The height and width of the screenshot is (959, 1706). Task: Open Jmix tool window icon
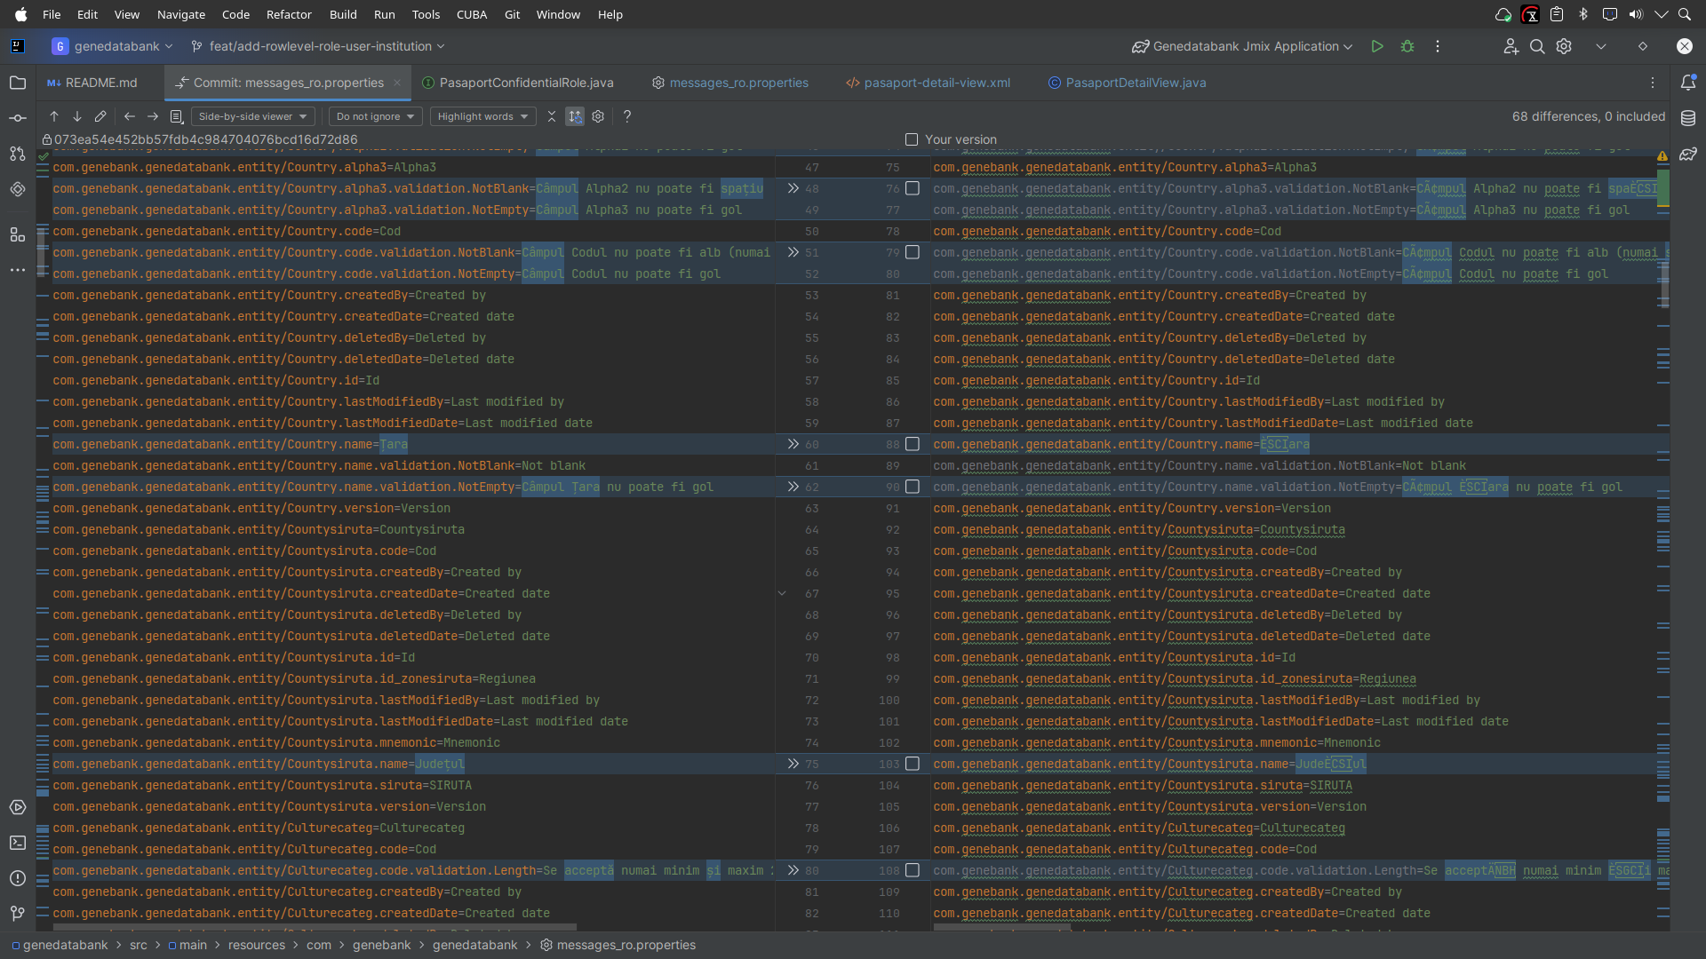[18, 189]
